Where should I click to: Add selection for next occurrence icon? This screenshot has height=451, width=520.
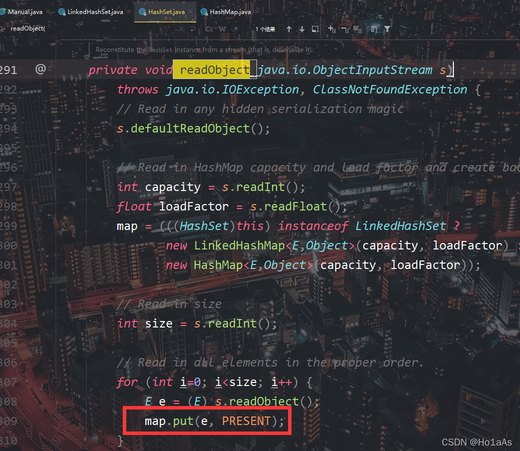click(332, 29)
